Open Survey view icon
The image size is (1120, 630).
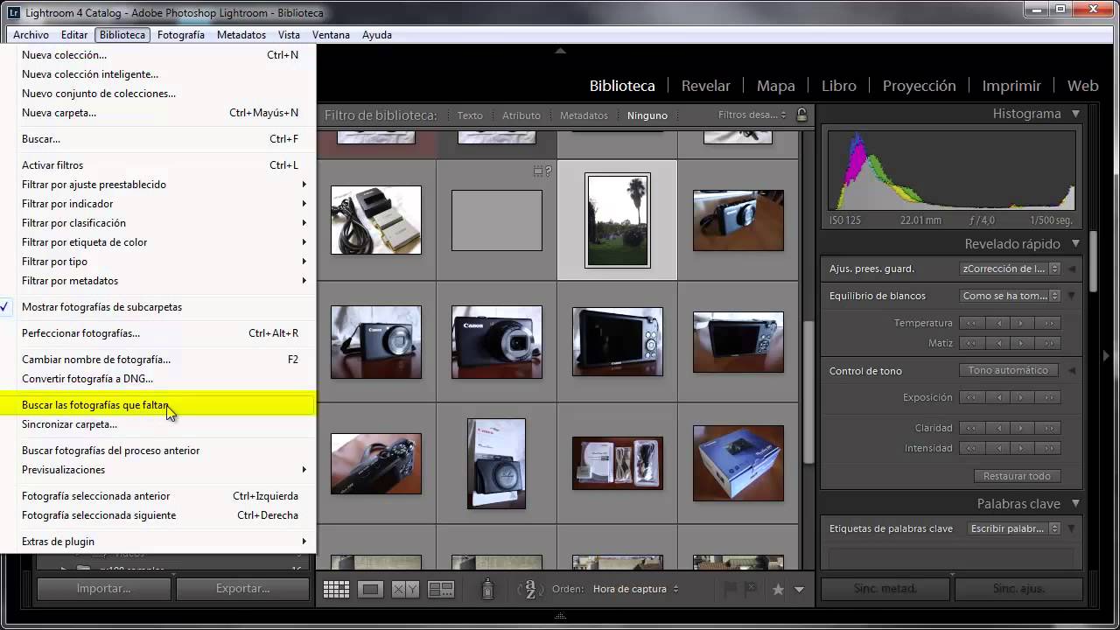click(x=440, y=590)
